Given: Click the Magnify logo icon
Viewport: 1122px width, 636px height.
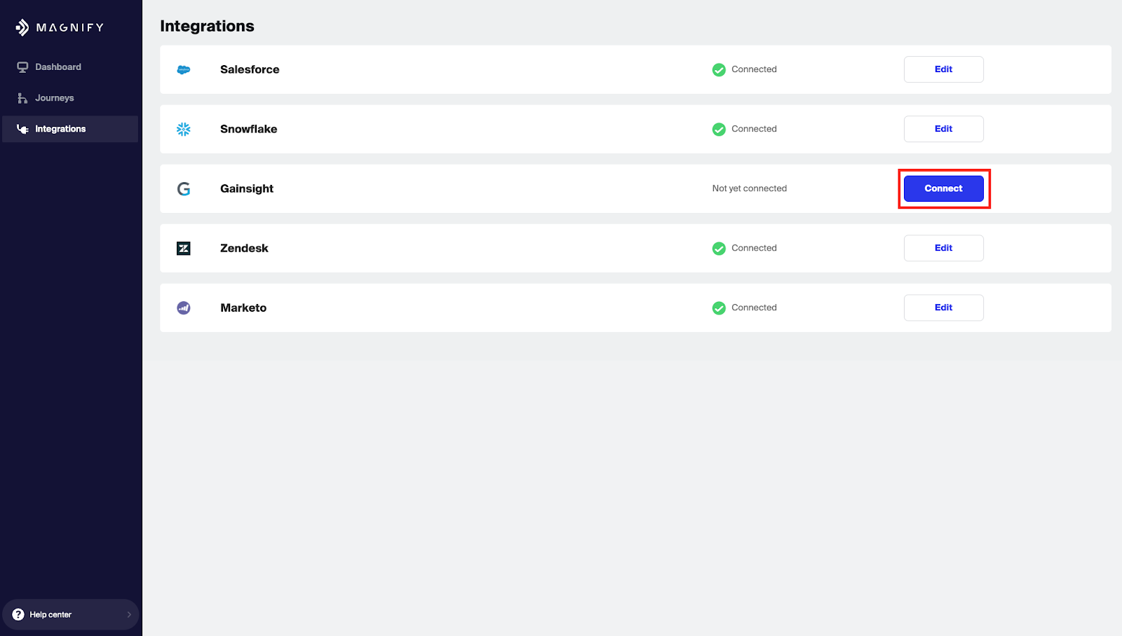Looking at the screenshot, I should tap(22, 27).
